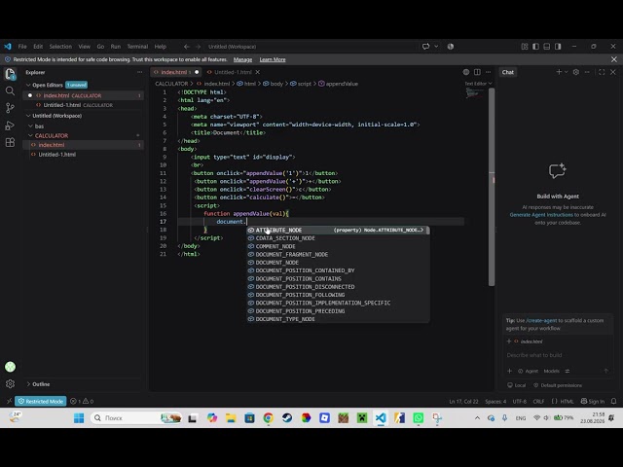Click the remote window status bar icon
The height and width of the screenshot is (467, 623).
9,401
